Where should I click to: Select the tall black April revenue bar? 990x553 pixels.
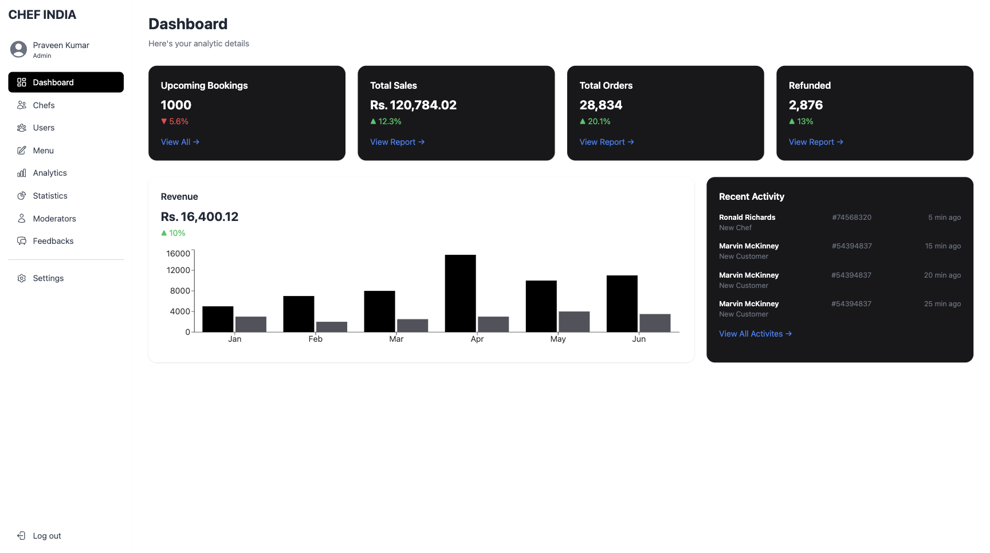pyautogui.click(x=460, y=293)
